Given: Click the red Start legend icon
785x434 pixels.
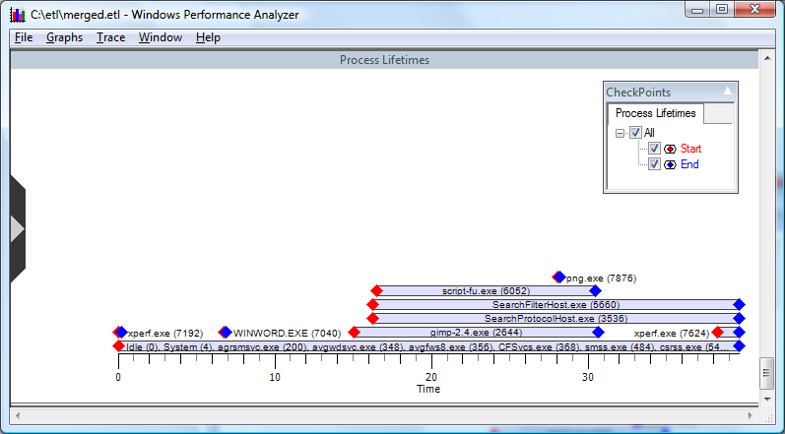Looking at the screenshot, I should 670,149.
